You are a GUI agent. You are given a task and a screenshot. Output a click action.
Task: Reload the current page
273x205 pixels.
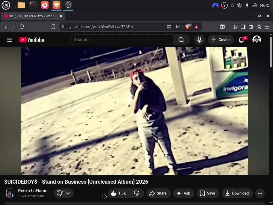point(22,27)
